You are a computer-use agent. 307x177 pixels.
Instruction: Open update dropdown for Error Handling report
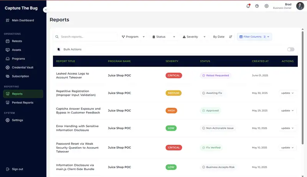pyautogui.click(x=287, y=128)
